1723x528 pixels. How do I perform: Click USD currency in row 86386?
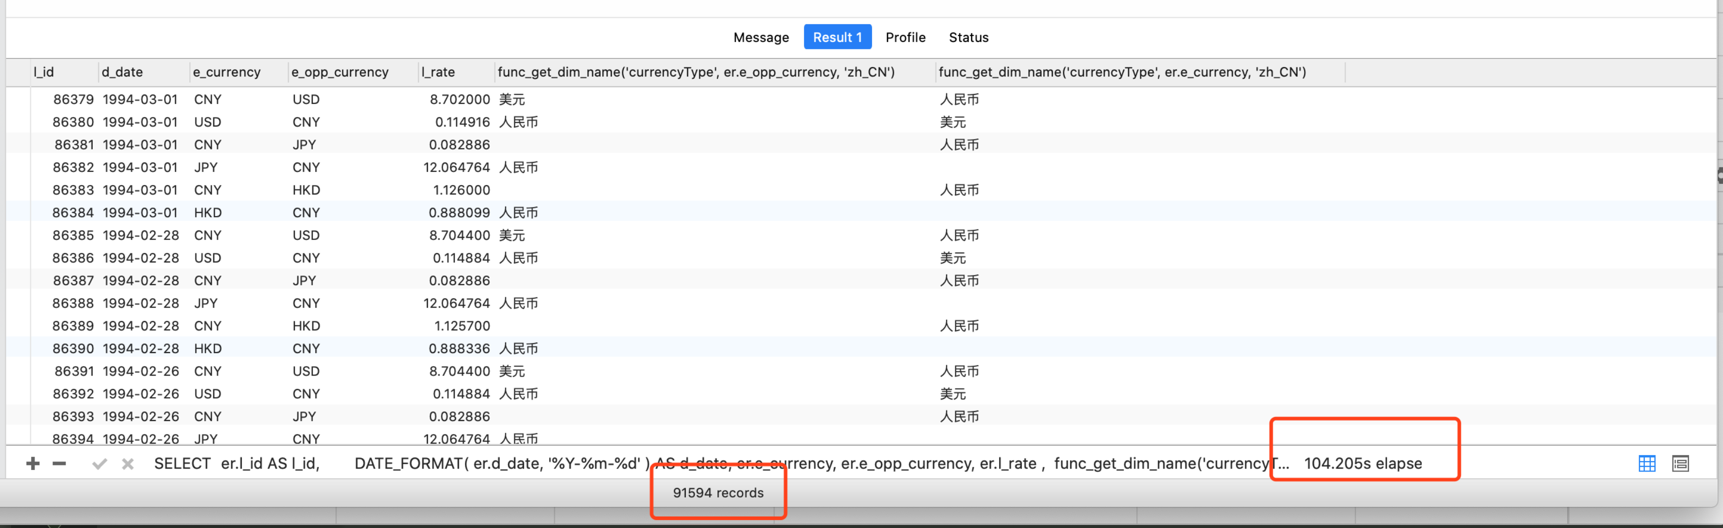[x=207, y=258]
